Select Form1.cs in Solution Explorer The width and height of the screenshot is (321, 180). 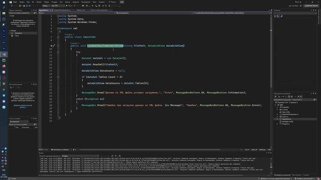(x=285, y=116)
